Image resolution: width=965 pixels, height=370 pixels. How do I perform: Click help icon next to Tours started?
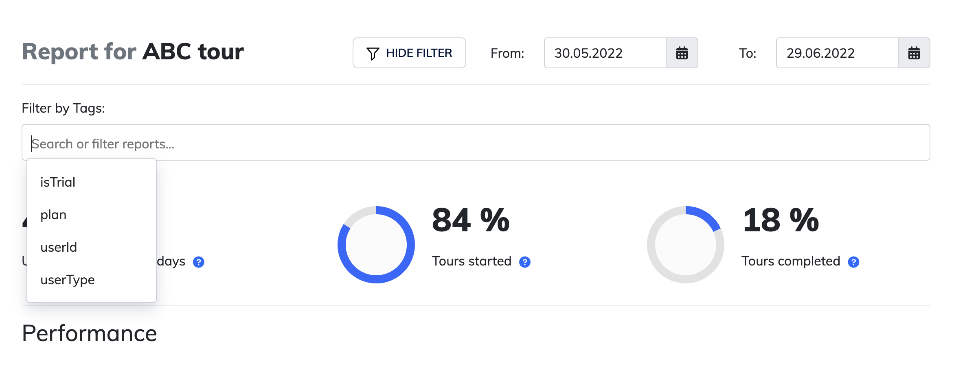(525, 262)
